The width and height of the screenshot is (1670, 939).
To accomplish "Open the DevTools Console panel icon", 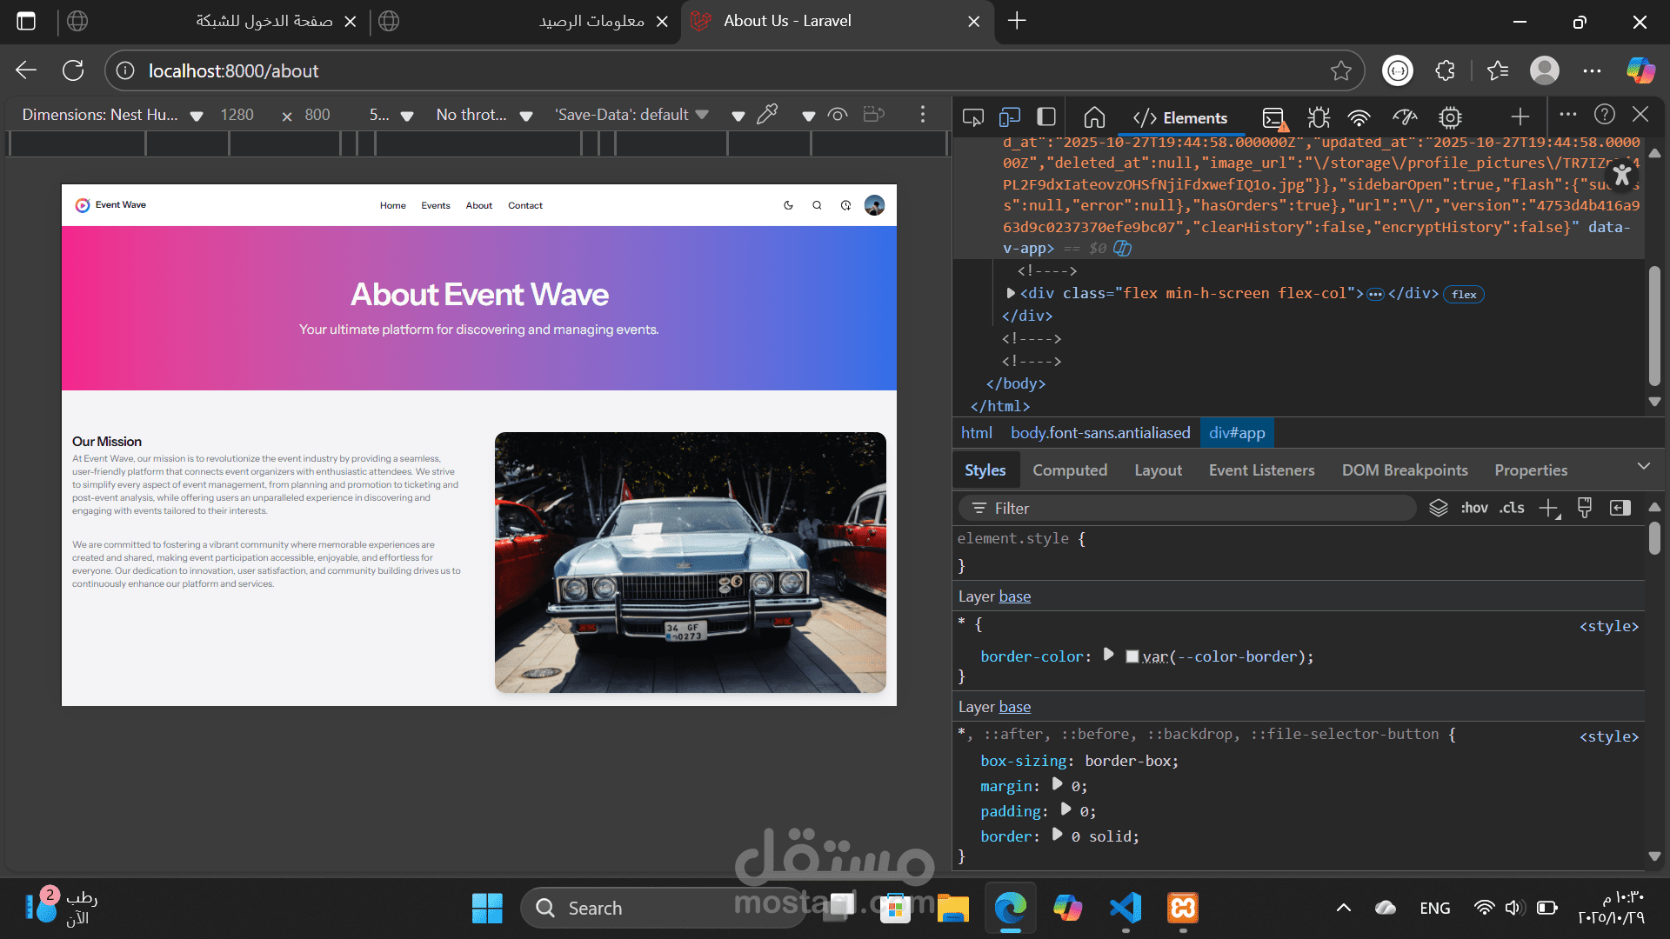I will pyautogui.click(x=1274, y=117).
